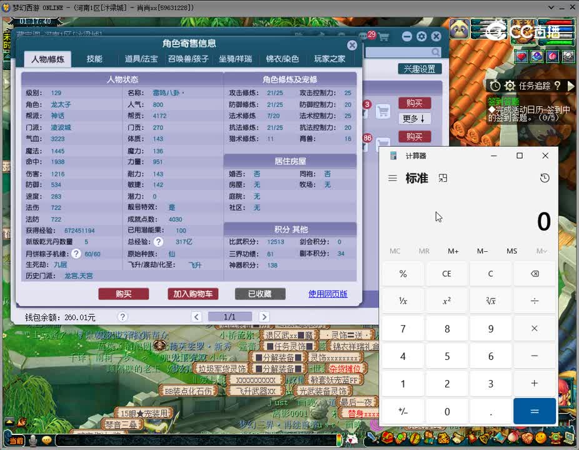
Task: Open the 玩家之家 tab
Action: tap(330, 59)
